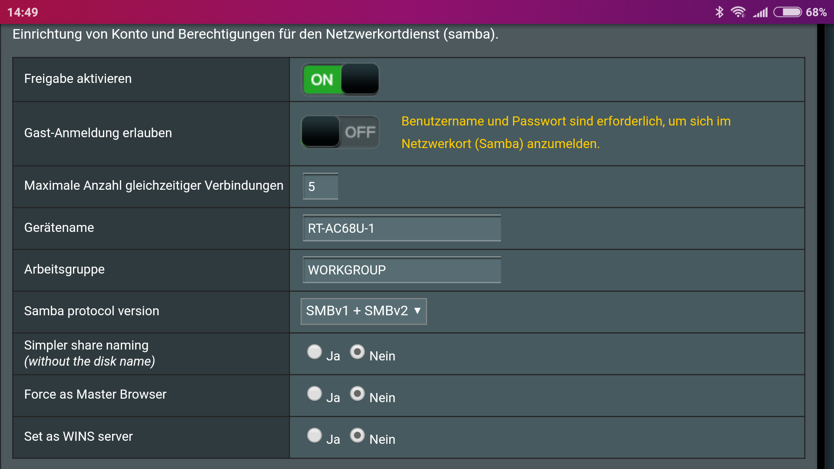This screenshot has width=834, height=469.
Task: Click the maximum connections field showing 5
Action: click(320, 187)
